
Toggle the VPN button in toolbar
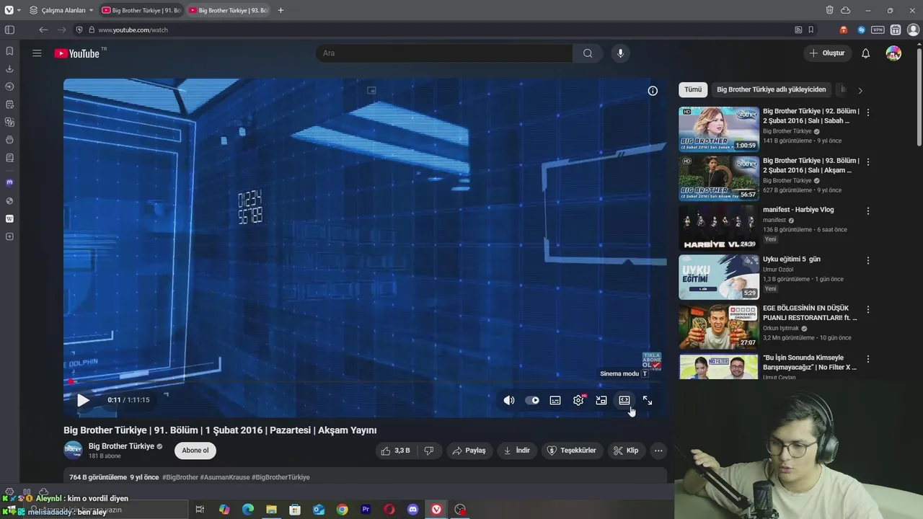click(x=878, y=30)
